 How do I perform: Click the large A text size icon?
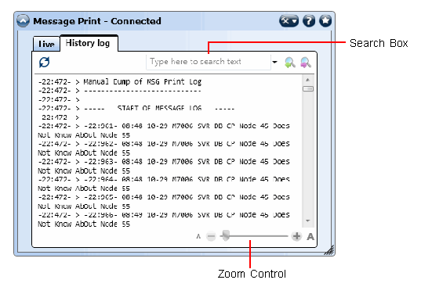coord(310,237)
